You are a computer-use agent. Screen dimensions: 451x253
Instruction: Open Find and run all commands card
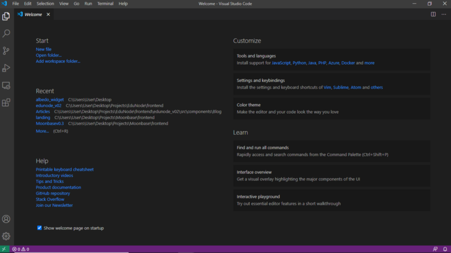point(331,151)
